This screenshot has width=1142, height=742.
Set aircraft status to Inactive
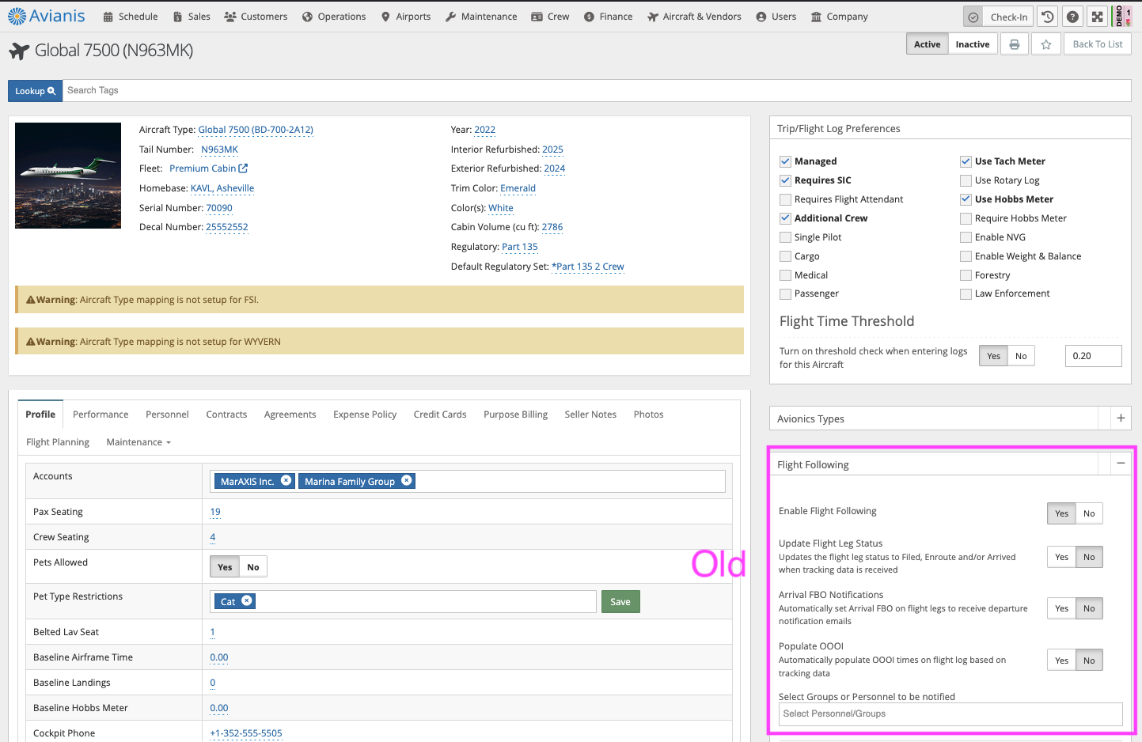973,44
